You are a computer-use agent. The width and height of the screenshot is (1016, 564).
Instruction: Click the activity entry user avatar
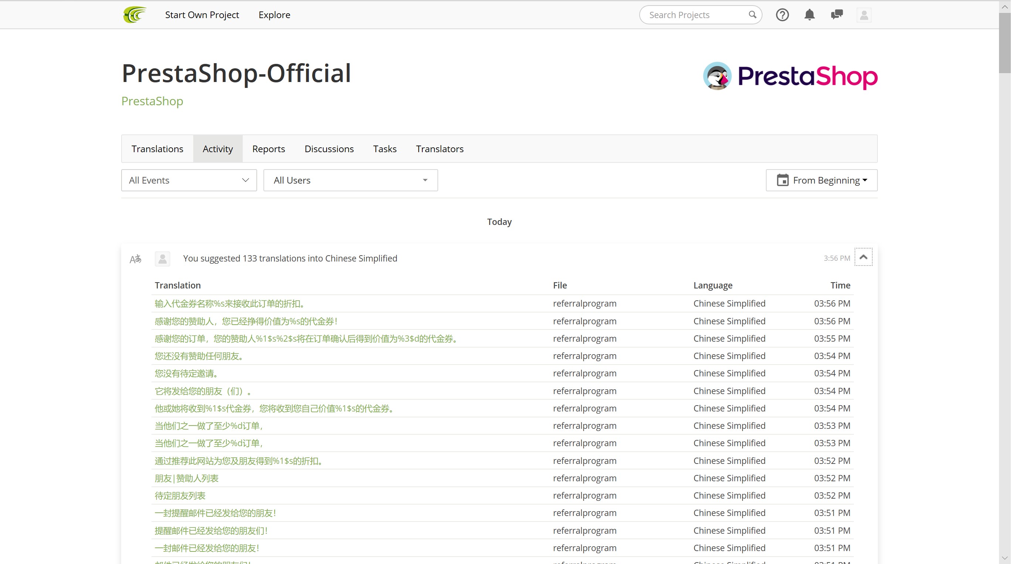point(163,259)
